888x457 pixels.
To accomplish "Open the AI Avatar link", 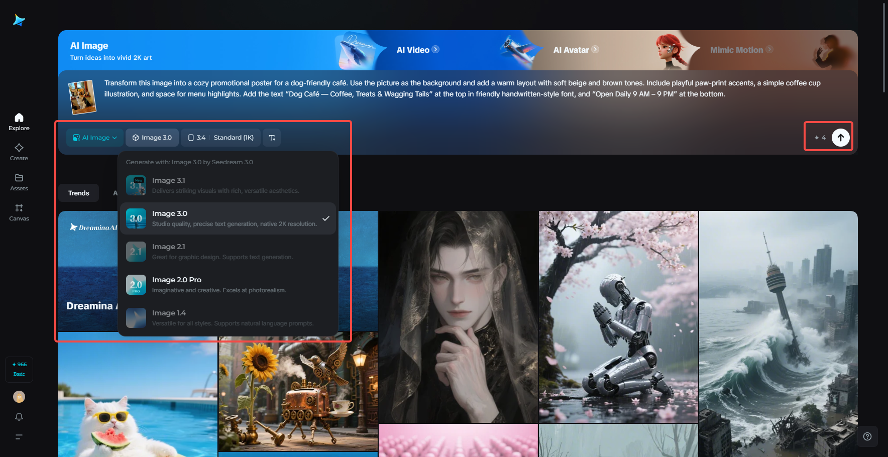I will coord(576,50).
